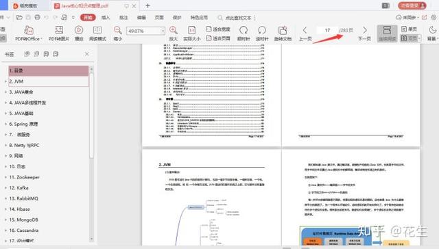
Task: Click the PDF to image tool
Action: pos(59,34)
